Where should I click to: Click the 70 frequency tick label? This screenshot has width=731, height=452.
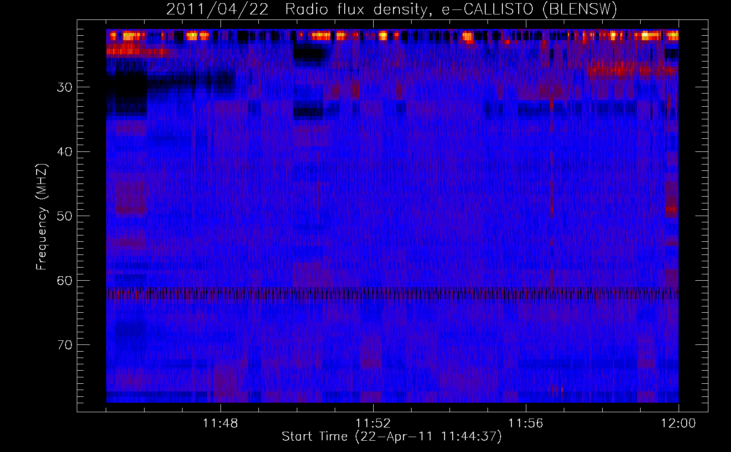point(65,345)
